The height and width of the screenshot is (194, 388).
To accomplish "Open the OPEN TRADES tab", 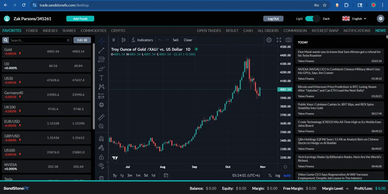I will click(209, 31).
